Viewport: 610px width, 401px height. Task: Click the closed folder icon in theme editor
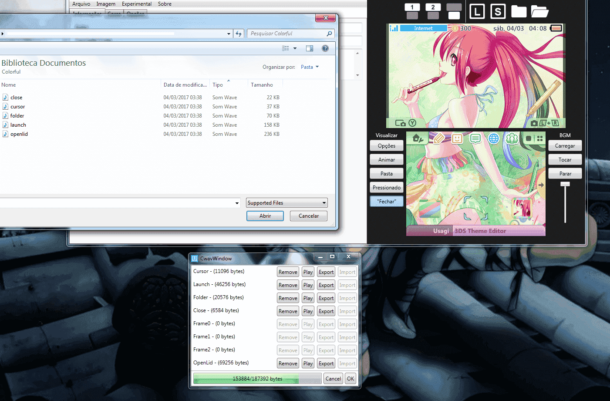coord(519,12)
